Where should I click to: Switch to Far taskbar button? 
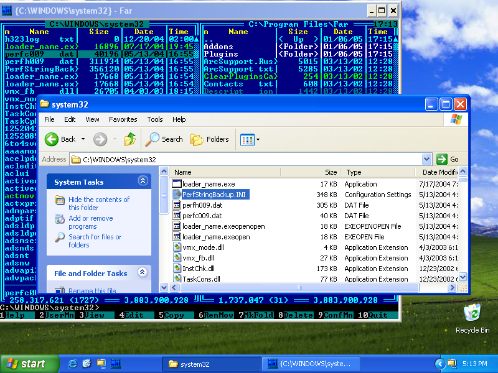coord(311,364)
